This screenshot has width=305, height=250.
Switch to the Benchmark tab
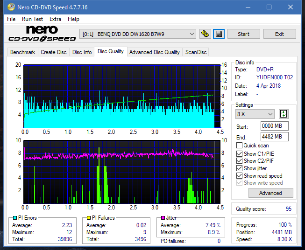23,52
